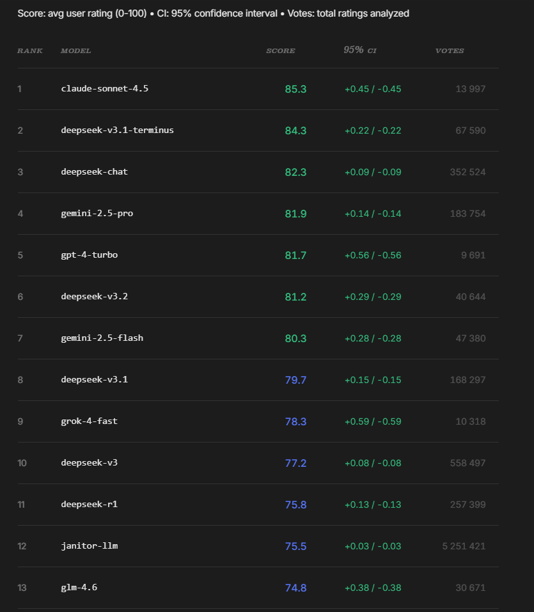Viewport: 534px width, 612px height.
Task: Open the gemini-2.5-pro model entry
Action: pyautogui.click(x=97, y=214)
